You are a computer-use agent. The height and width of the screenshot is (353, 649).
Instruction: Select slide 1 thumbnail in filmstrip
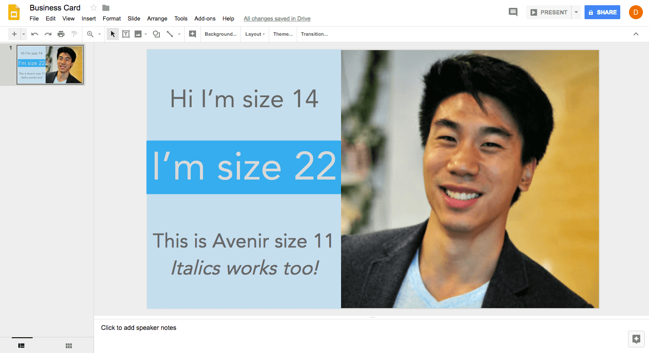click(x=50, y=64)
